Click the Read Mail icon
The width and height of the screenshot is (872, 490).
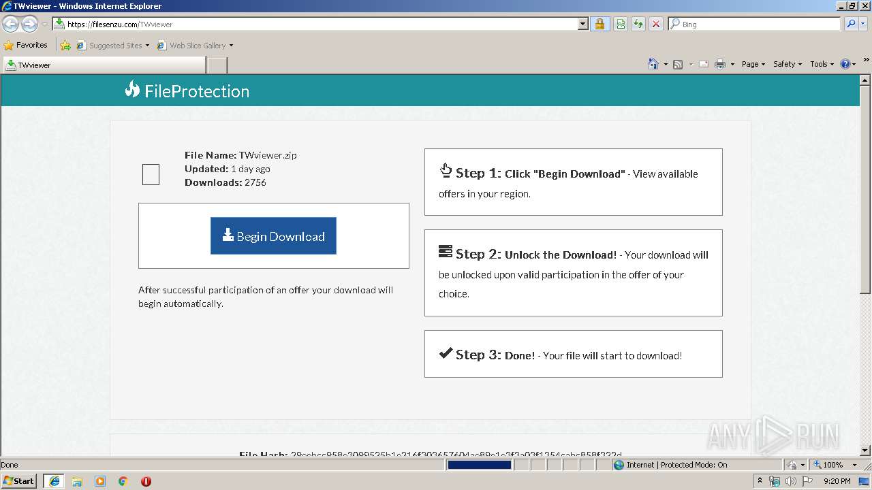pos(704,64)
